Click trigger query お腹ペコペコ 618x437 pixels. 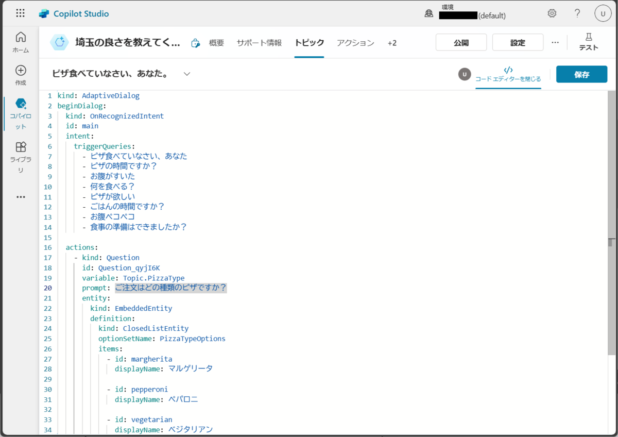tap(112, 216)
